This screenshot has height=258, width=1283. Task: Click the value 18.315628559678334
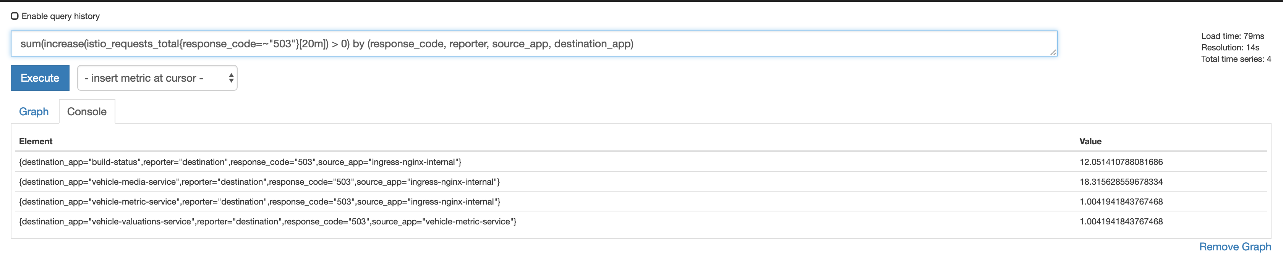1121,182
